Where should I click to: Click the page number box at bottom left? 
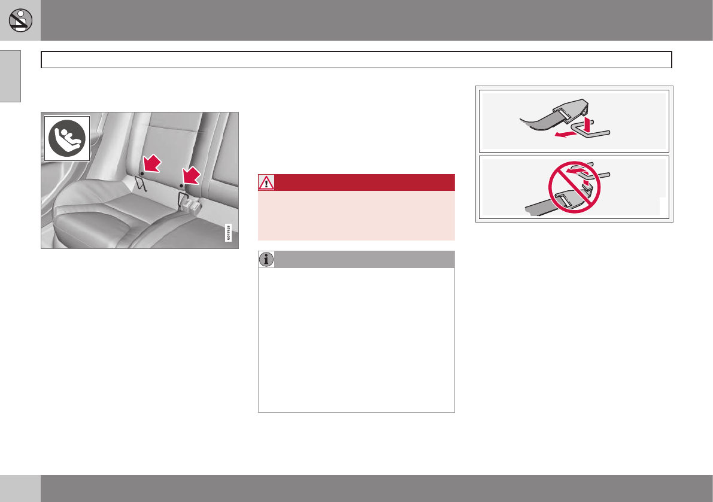tap(20, 488)
